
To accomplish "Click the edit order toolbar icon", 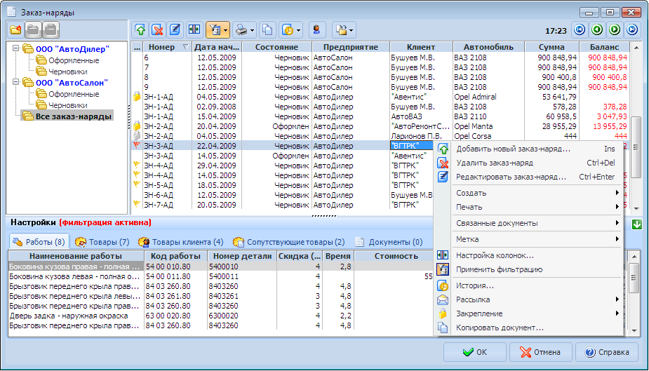I will coord(175,30).
